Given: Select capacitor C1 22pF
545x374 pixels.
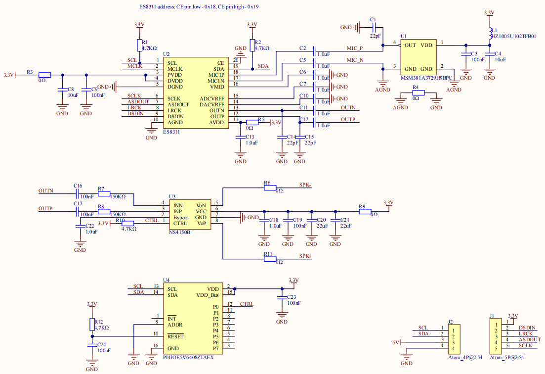Looking at the screenshot, I should point(373,28).
